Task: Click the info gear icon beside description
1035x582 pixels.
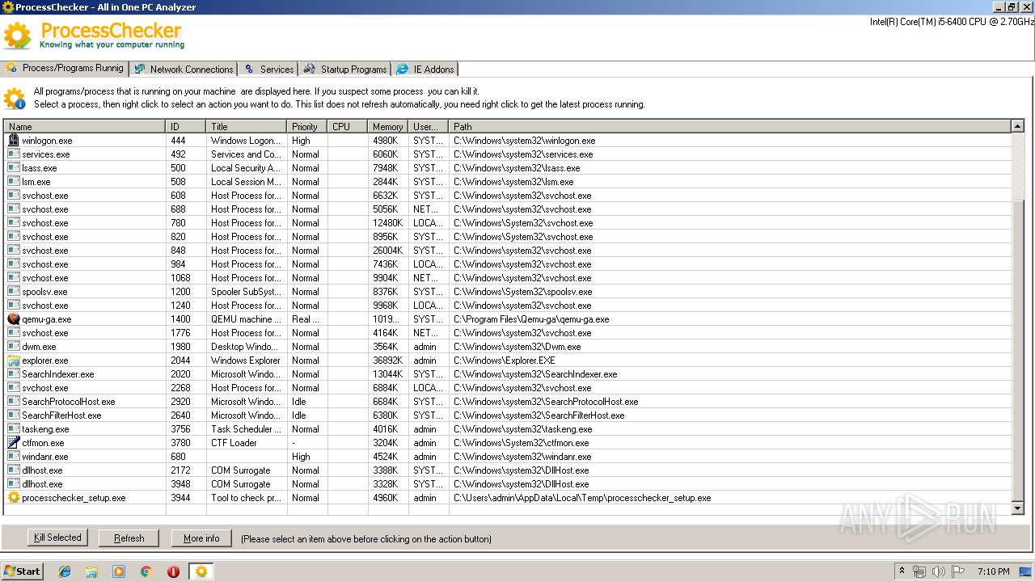Action: click(15, 99)
